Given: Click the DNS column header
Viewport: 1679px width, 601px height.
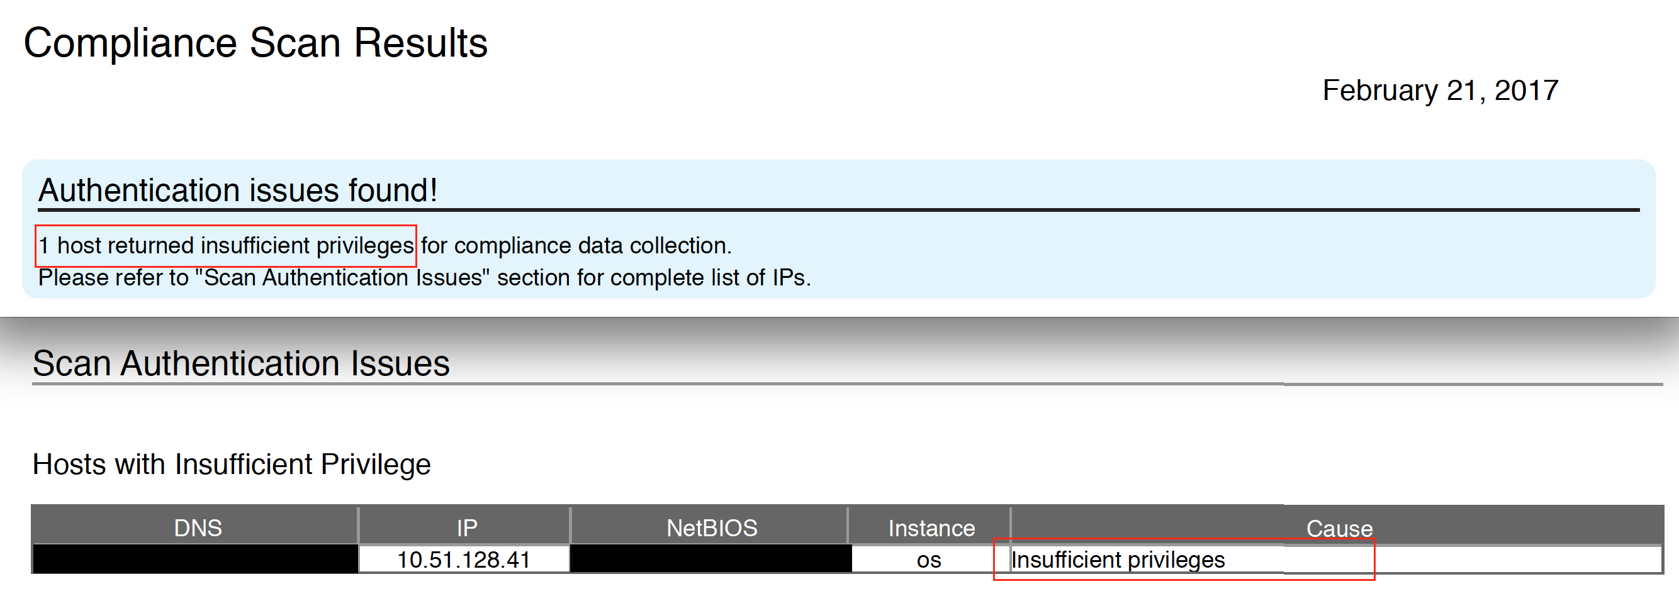Looking at the screenshot, I should point(198,528).
